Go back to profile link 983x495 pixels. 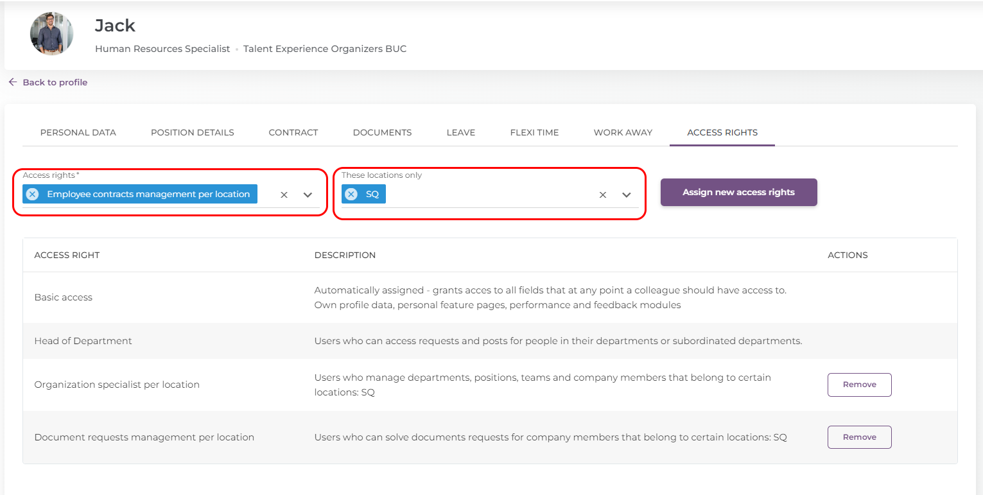tap(55, 82)
